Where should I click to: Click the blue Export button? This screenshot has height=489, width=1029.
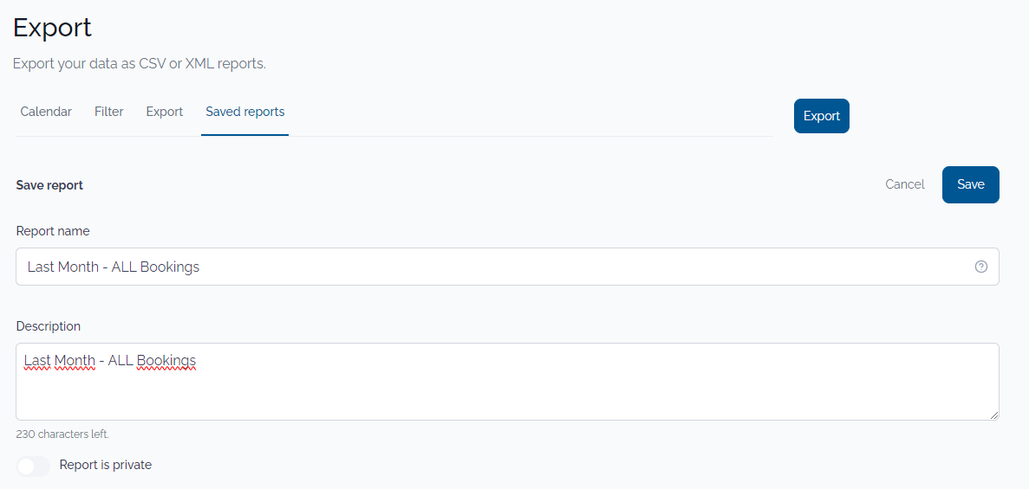[x=822, y=116]
